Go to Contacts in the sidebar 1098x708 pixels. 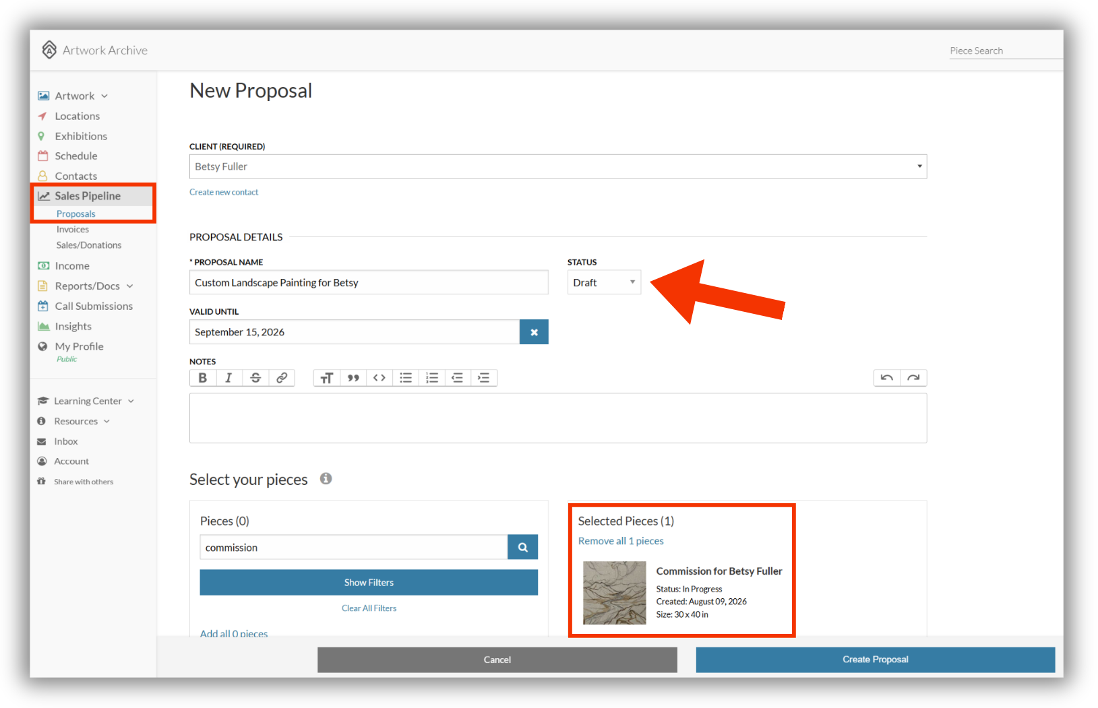pyautogui.click(x=75, y=176)
